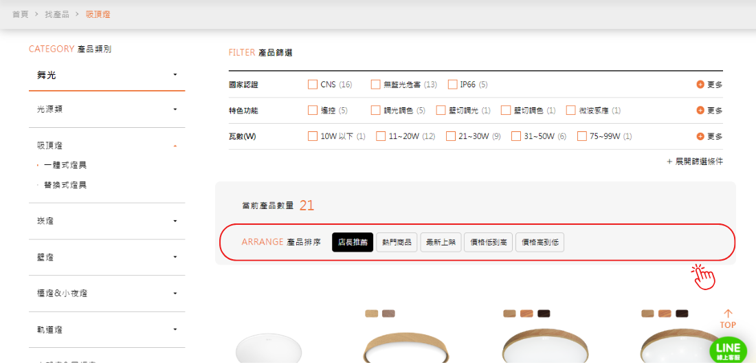
Task: Go to 首頁 in the breadcrumb
Action: [20, 14]
